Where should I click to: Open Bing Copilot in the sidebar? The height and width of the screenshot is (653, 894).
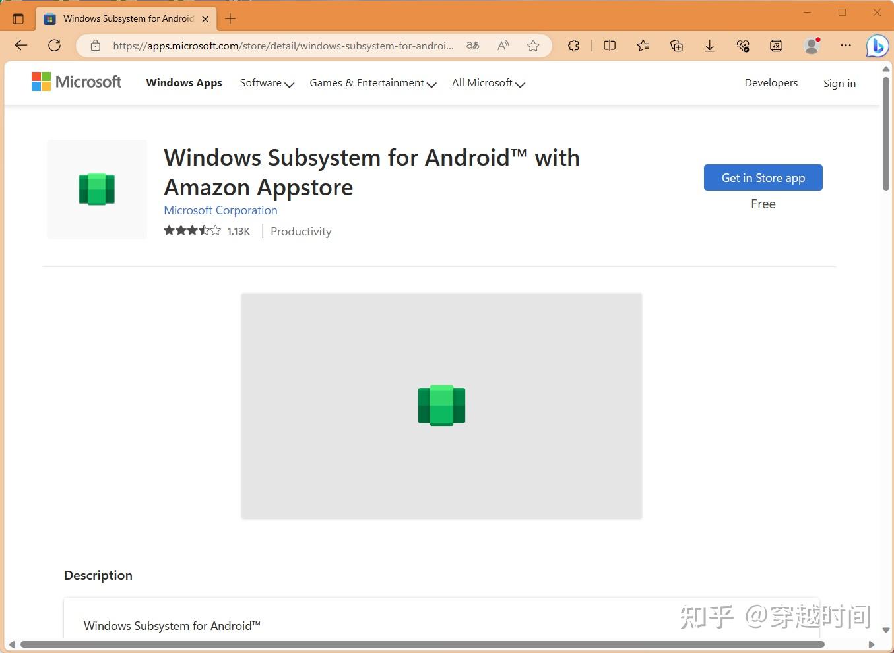pyautogui.click(x=878, y=46)
